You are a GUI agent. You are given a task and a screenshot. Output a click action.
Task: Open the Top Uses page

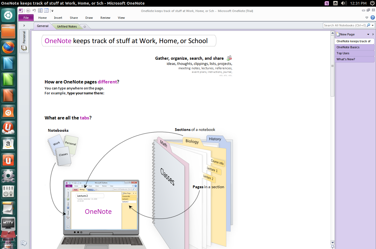(x=354, y=53)
